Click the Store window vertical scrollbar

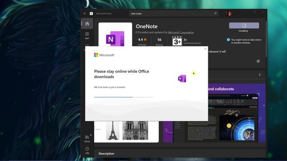(x=266, y=39)
